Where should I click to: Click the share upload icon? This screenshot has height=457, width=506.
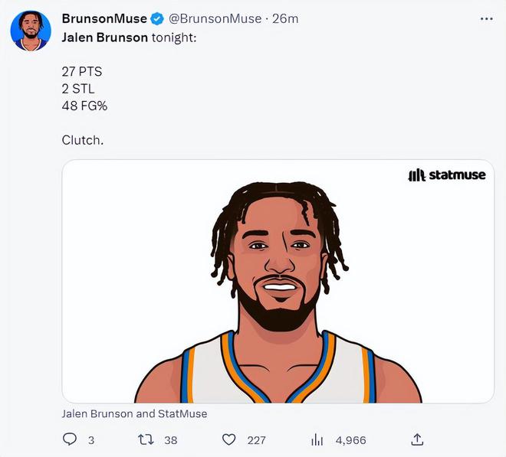pos(417,439)
